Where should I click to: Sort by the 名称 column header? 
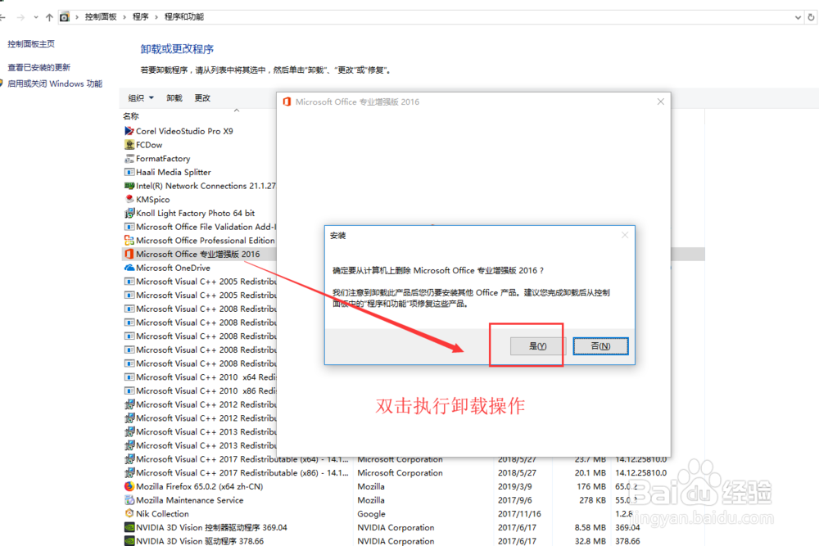(130, 116)
